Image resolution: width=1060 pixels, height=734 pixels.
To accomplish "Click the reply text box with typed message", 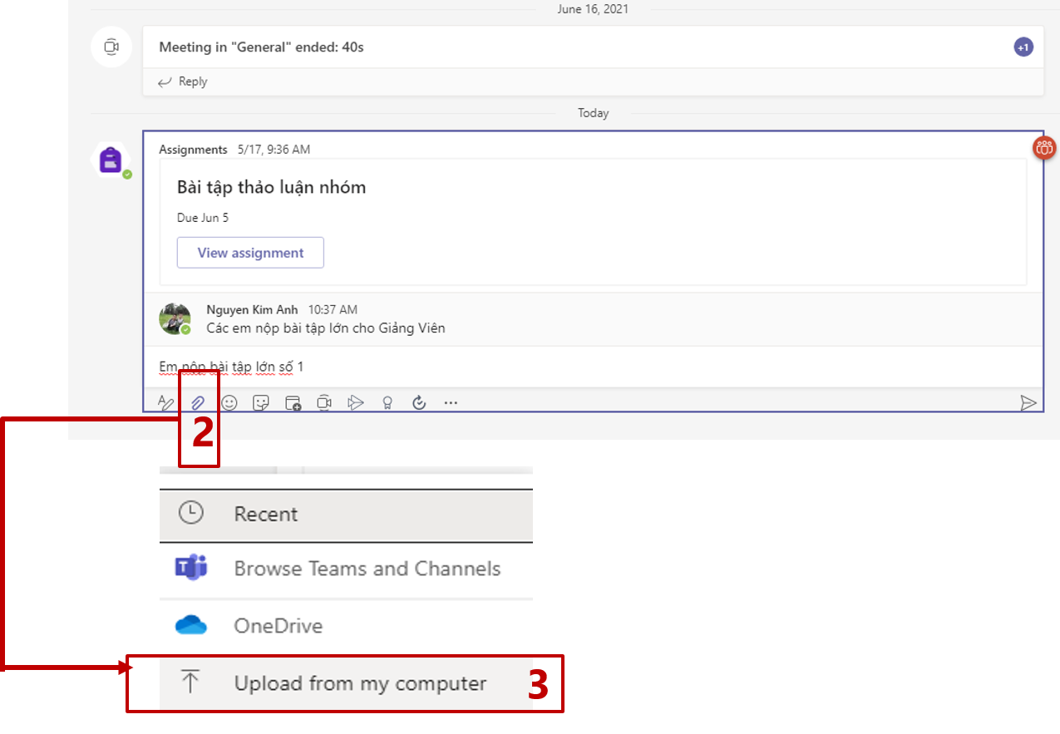I will (582, 367).
